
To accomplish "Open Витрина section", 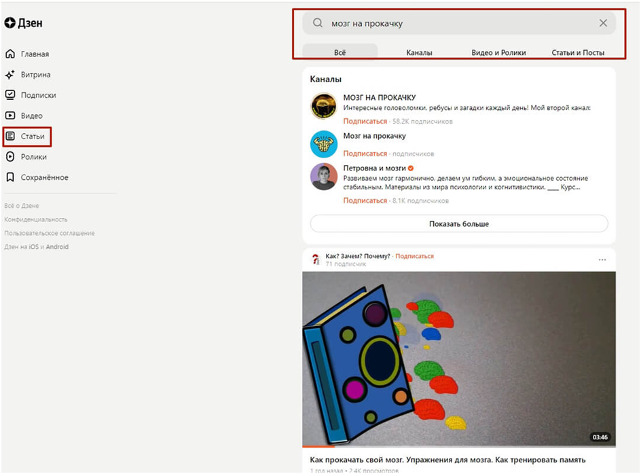I will coord(35,75).
